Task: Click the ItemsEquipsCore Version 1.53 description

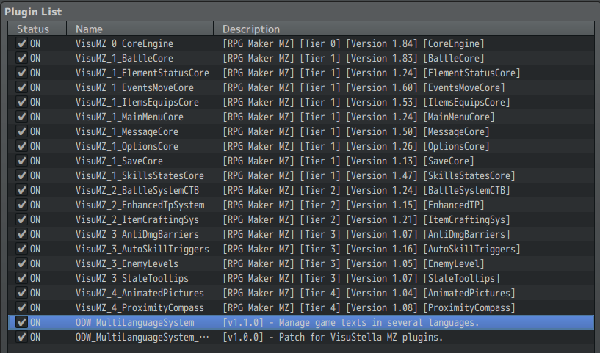Action: point(366,102)
